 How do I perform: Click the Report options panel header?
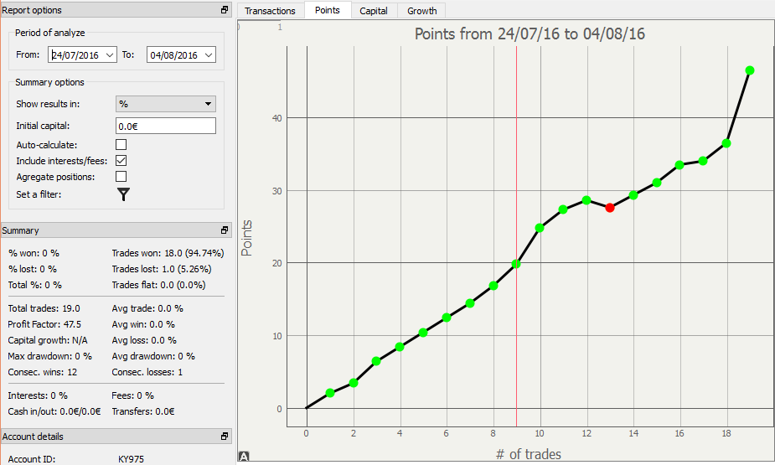(x=116, y=10)
